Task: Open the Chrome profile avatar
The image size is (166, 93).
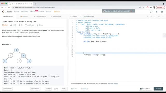Action: click(154, 7)
